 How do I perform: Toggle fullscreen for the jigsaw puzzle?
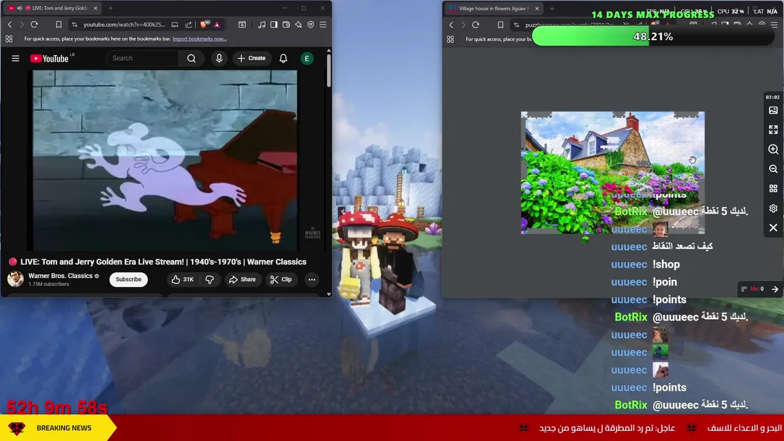(773, 130)
